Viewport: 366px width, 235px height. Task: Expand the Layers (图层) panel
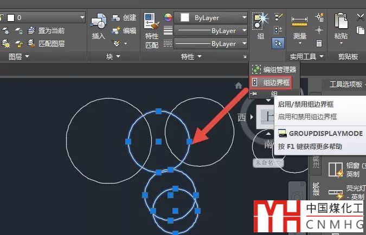pos(18,56)
